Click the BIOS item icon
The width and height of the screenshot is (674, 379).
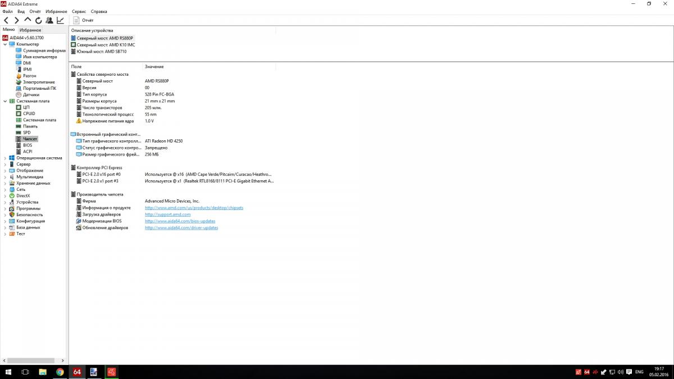click(19, 145)
